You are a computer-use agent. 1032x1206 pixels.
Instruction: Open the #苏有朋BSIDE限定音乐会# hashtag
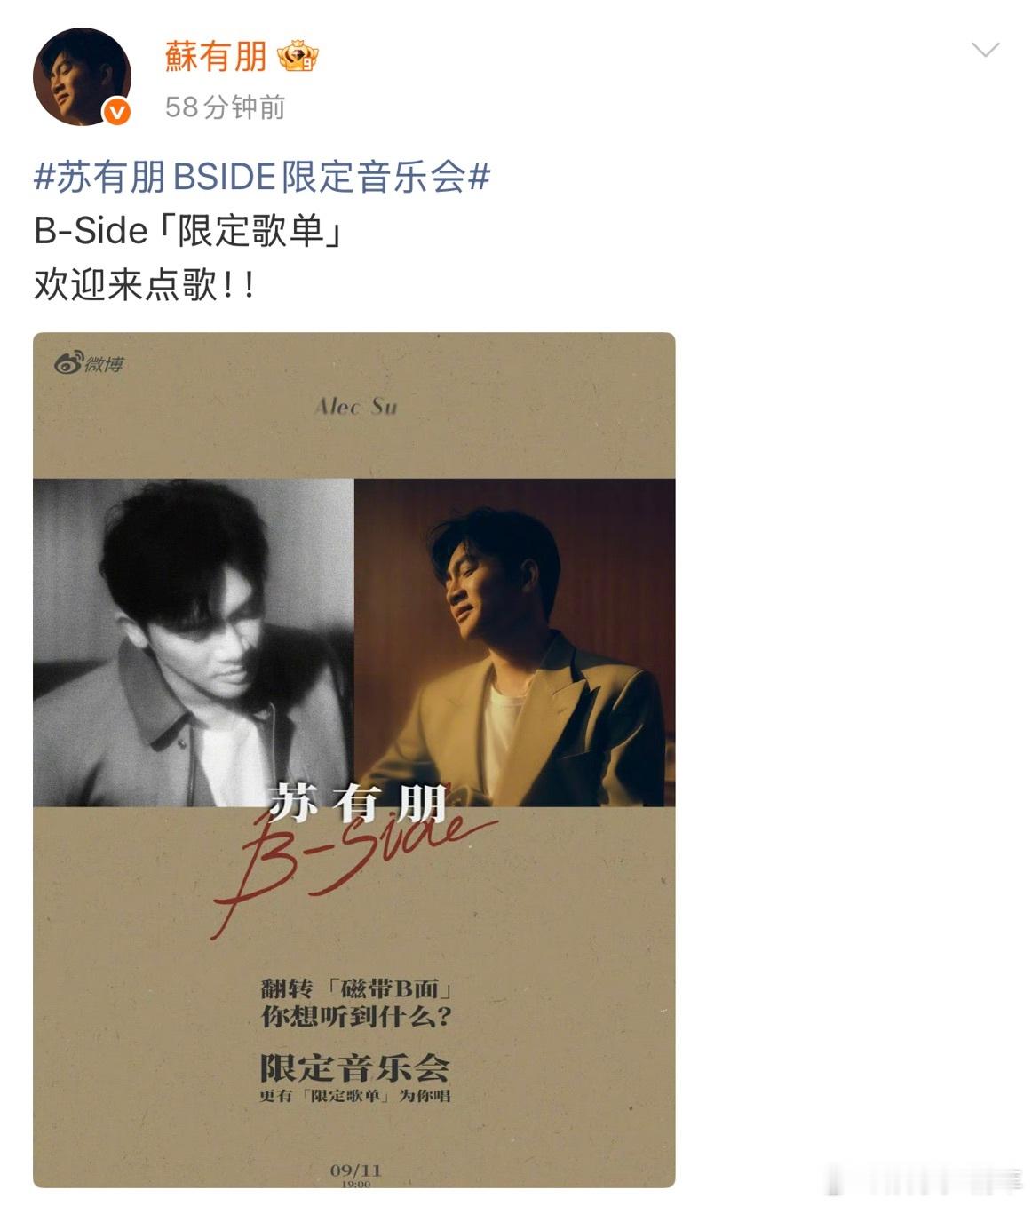click(x=262, y=177)
